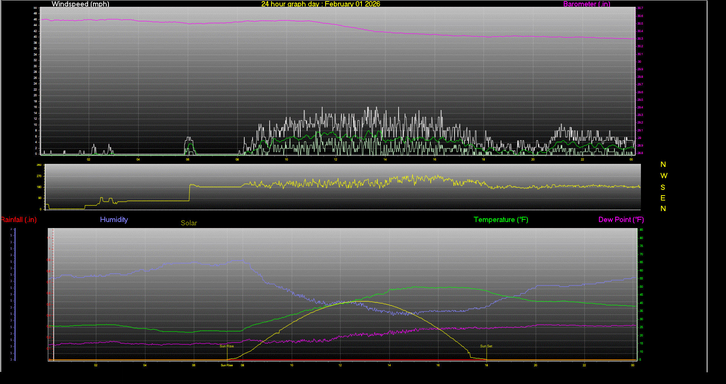Select the Barometer (.in) legend label
726x384 pixels.
587,4
